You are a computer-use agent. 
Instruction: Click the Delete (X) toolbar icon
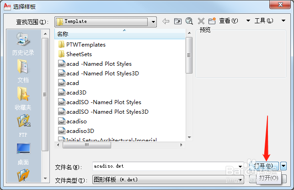coord(201,21)
